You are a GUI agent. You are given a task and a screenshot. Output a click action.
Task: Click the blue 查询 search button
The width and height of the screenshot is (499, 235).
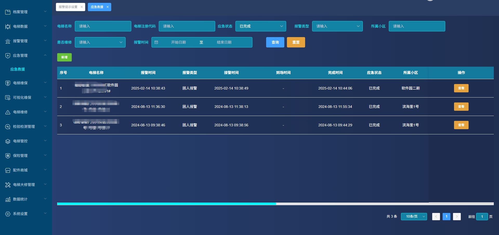(275, 42)
